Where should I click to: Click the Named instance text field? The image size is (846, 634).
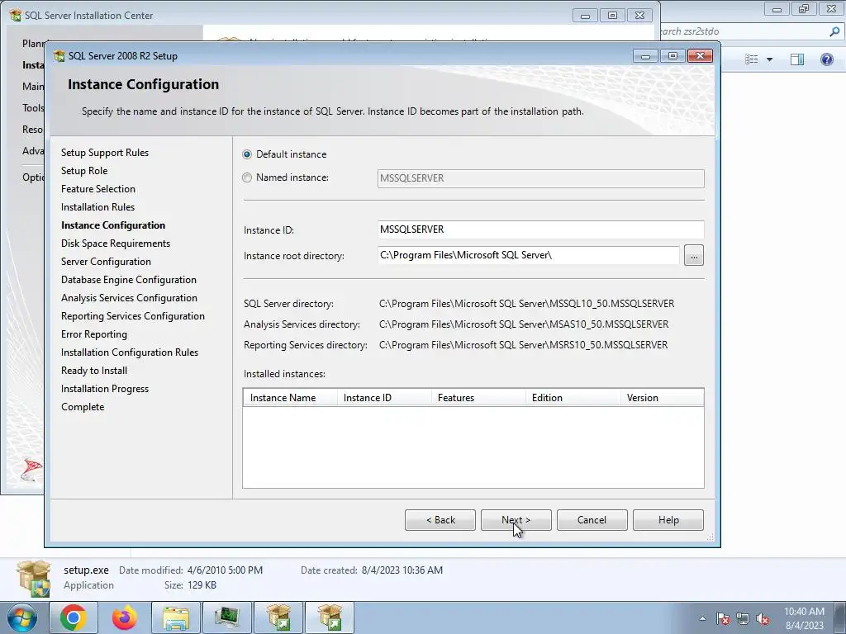540,178
